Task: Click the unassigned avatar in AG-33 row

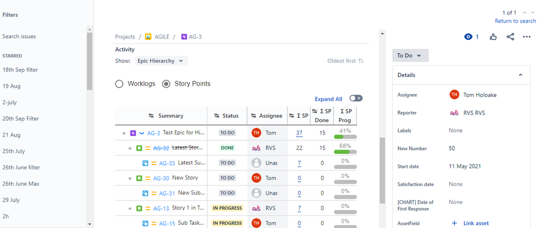Action: (x=256, y=163)
